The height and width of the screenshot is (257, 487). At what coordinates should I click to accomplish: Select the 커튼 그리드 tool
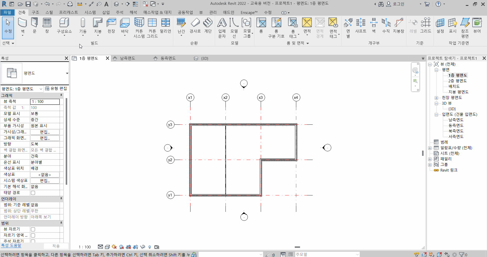[152, 28]
